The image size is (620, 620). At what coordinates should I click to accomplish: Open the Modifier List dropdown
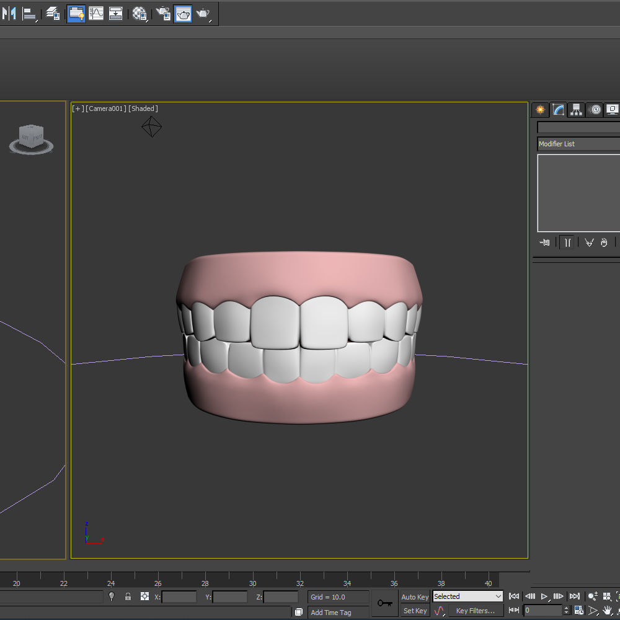(578, 144)
